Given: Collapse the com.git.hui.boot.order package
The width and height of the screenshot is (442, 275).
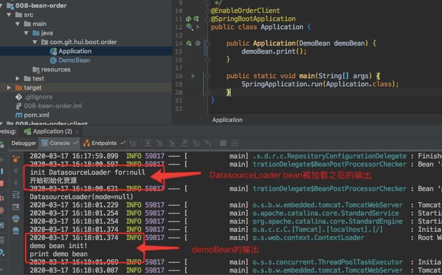Looking at the screenshot, I should [34, 42].
